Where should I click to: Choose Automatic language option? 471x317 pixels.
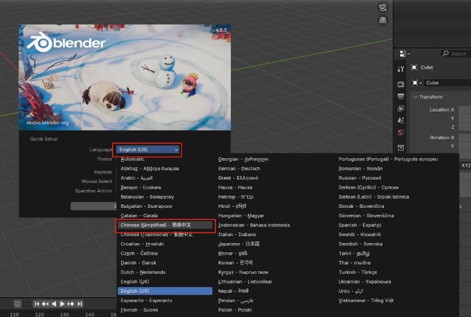click(165, 159)
